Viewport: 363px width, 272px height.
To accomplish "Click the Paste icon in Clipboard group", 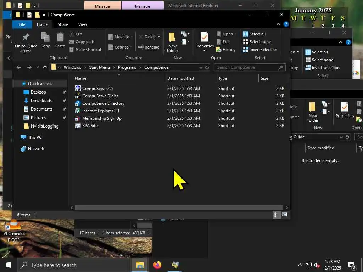I will 60,40.
